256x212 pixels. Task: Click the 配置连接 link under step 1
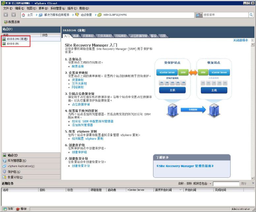point(78,66)
